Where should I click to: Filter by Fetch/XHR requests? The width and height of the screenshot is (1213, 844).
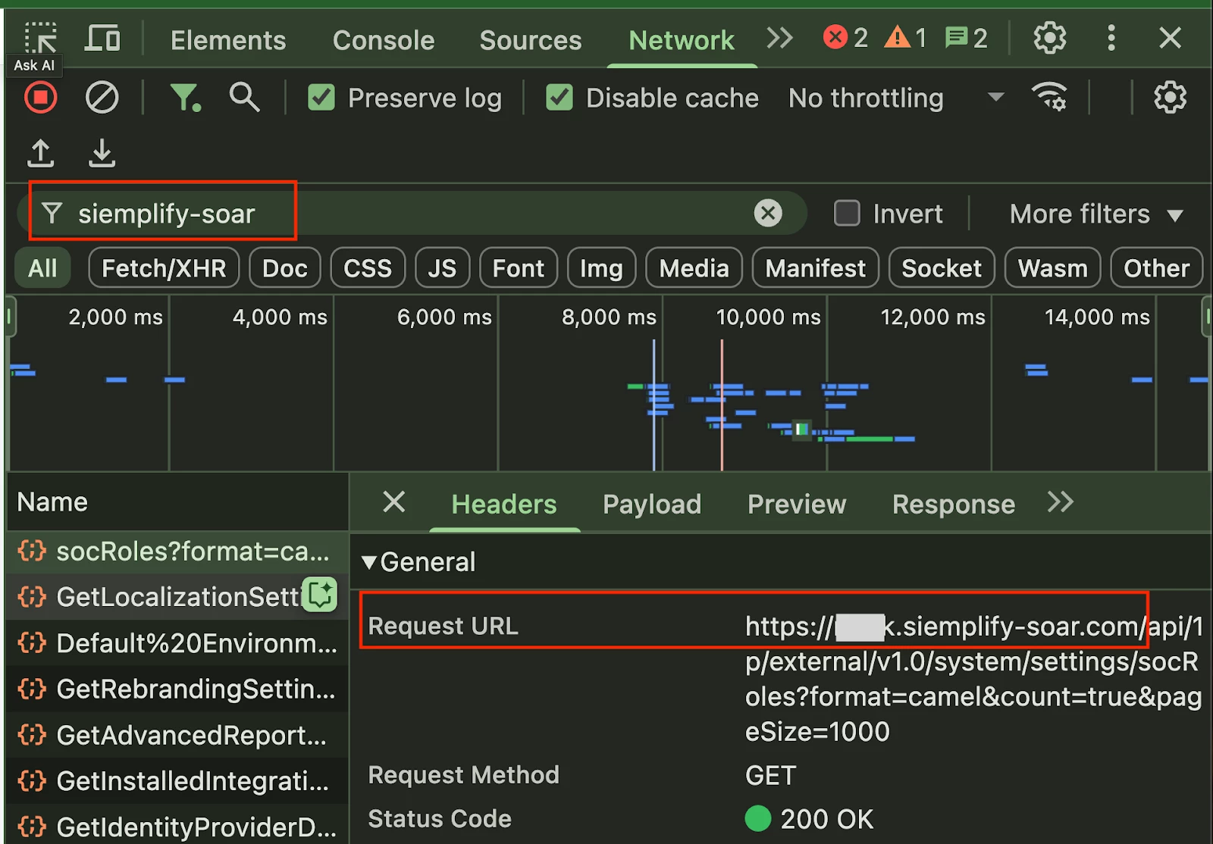tap(164, 268)
